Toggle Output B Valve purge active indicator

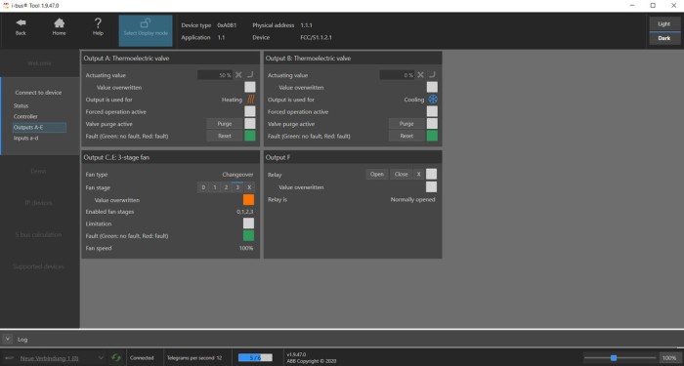[432, 124]
